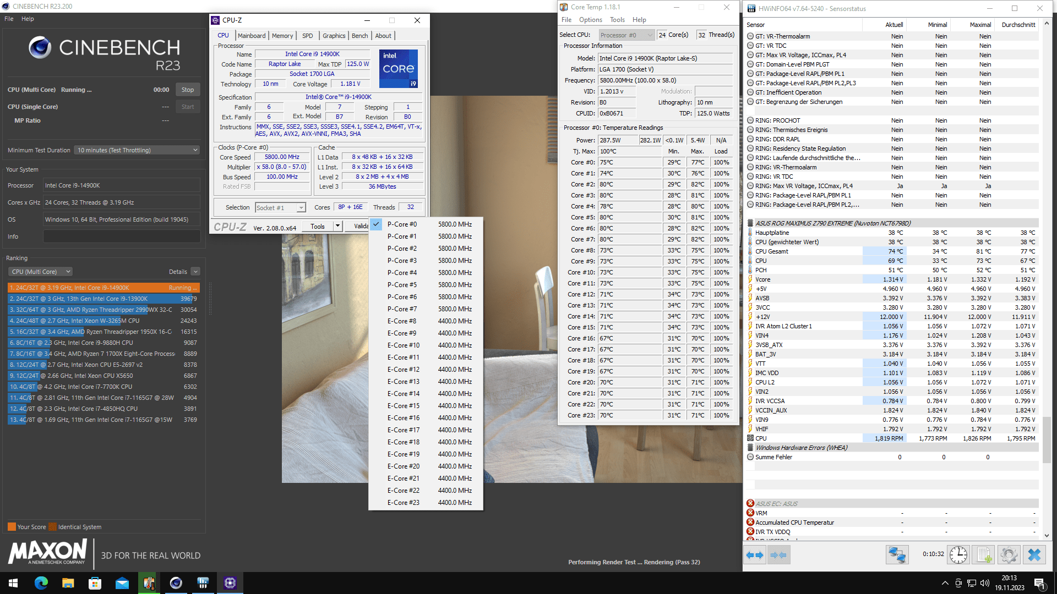Click Start for CPU Single Core test
The width and height of the screenshot is (1057, 594).
[x=188, y=107]
